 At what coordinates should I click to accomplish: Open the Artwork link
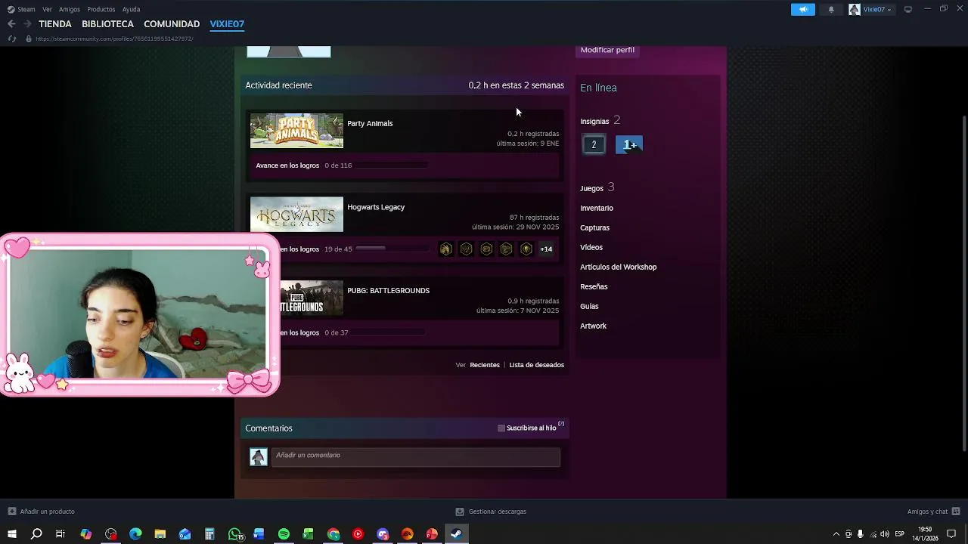pos(593,326)
